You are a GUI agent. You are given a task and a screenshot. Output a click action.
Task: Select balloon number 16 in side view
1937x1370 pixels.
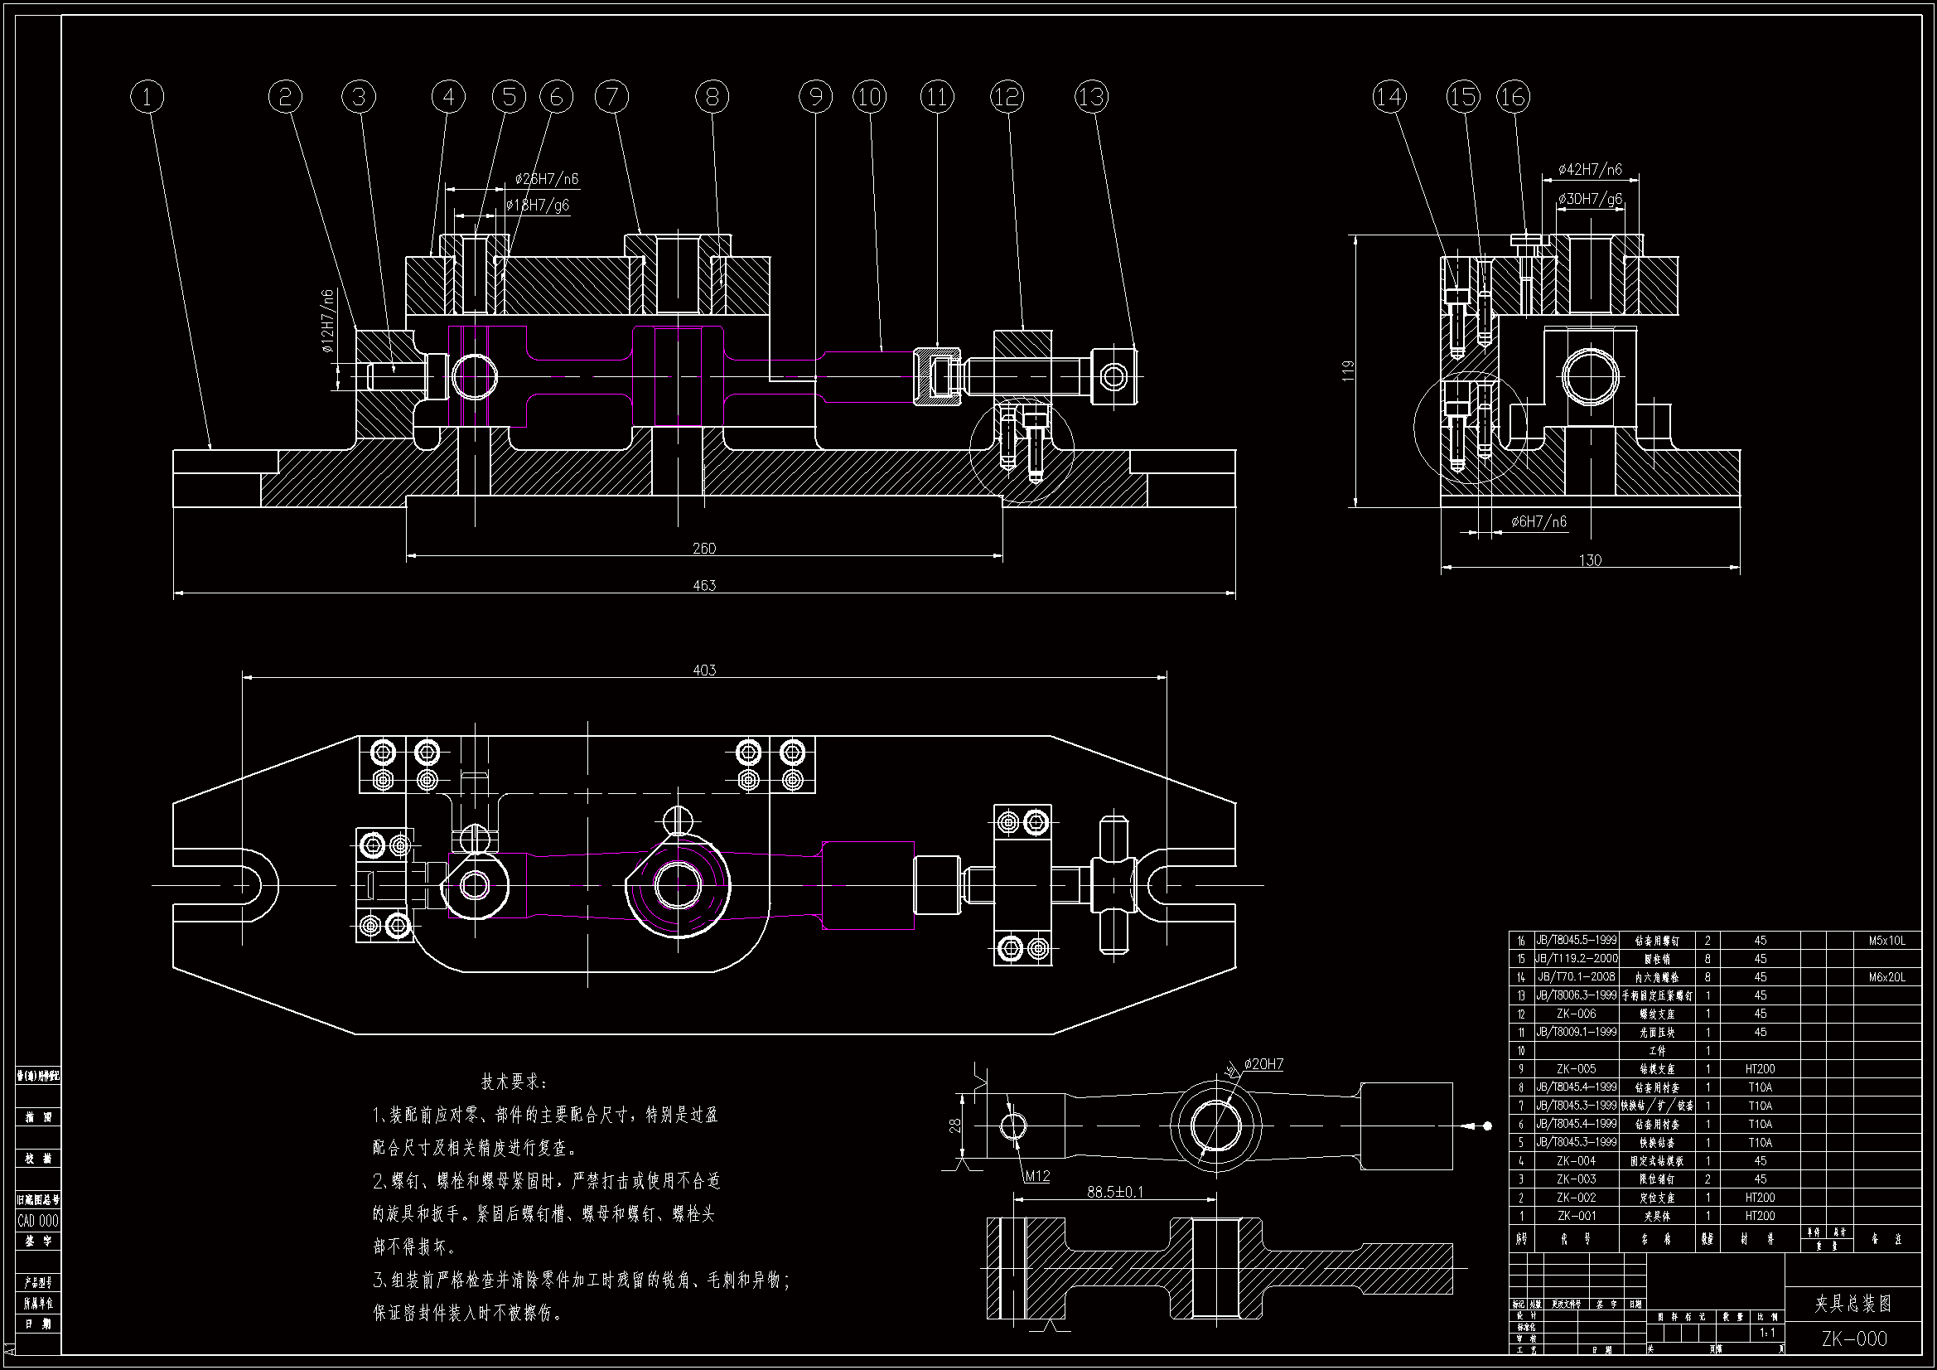point(1513,96)
